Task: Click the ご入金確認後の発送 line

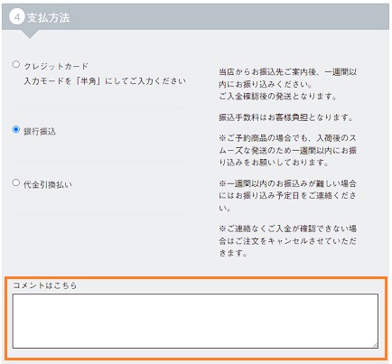Action: pyautogui.click(x=277, y=97)
